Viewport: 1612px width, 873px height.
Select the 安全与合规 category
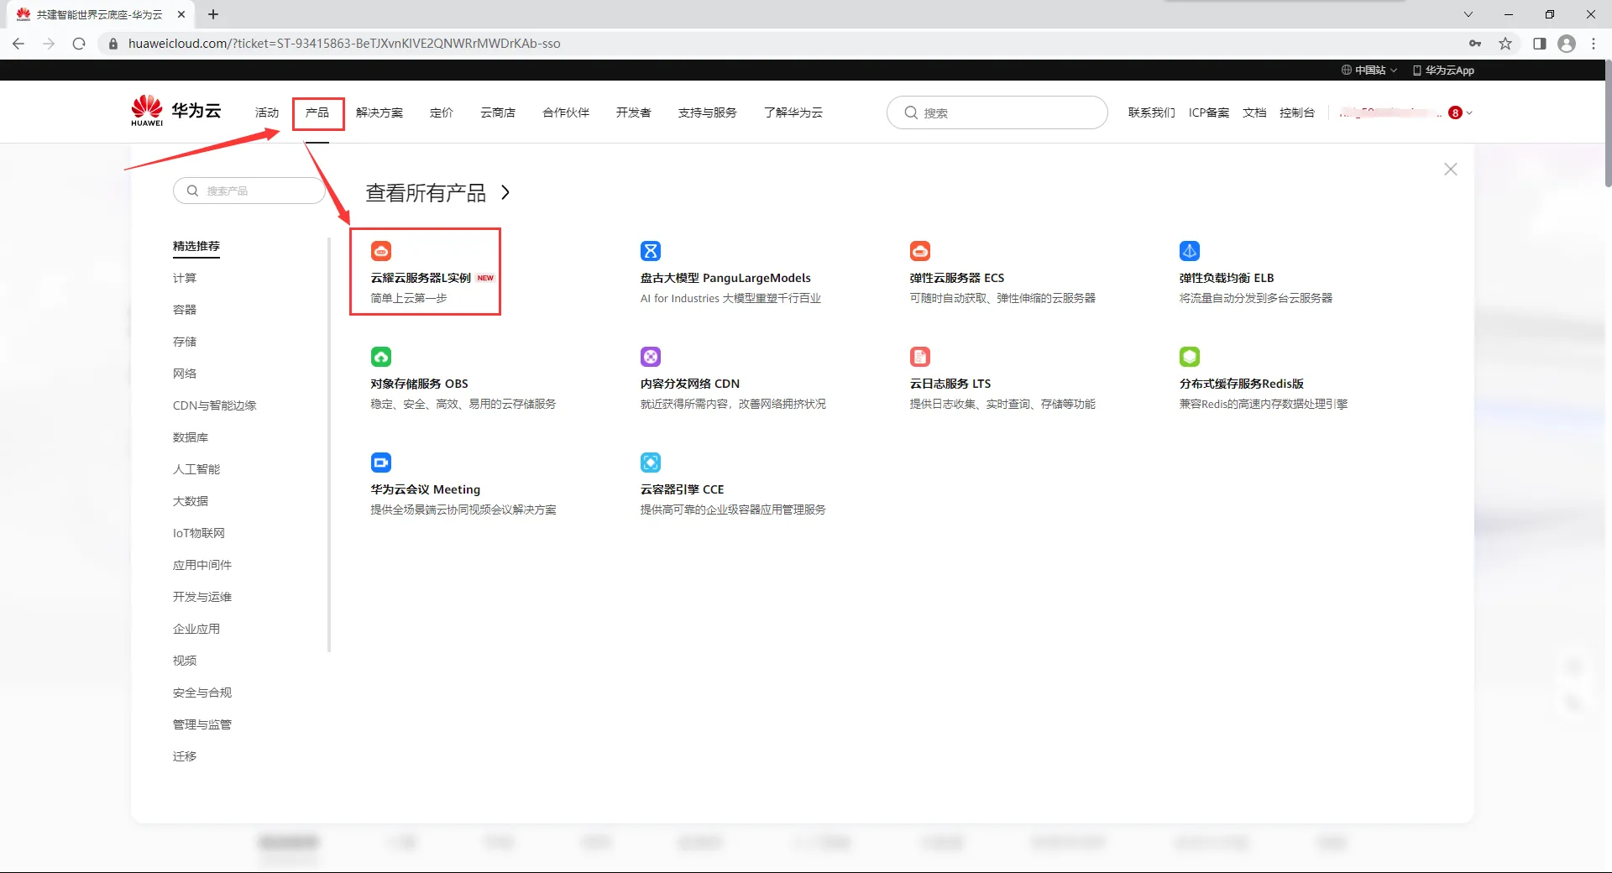tap(202, 693)
